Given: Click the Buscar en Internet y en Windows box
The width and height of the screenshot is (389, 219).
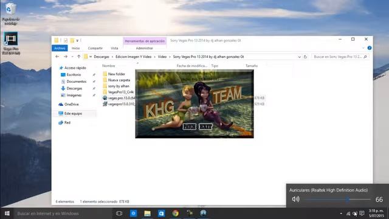Looking at the screenshot, I should coord(62,214).
